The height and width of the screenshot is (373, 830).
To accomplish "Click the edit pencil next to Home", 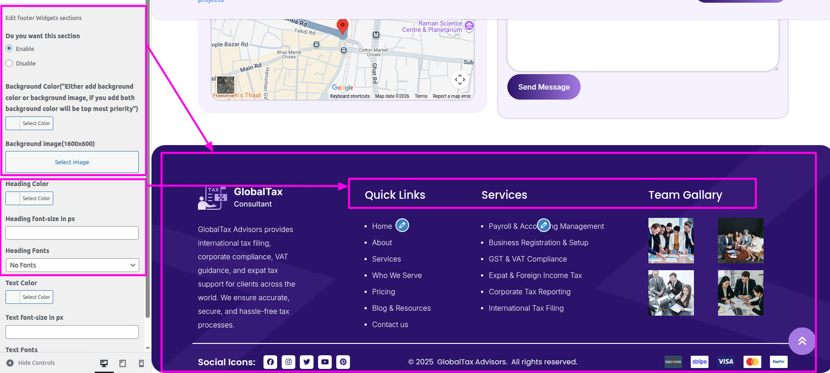I will click(402, 225).
